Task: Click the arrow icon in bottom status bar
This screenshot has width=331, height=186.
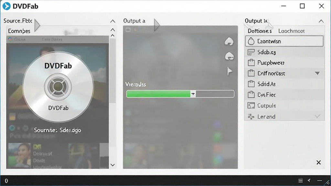Action: click(x=309, y=180)
